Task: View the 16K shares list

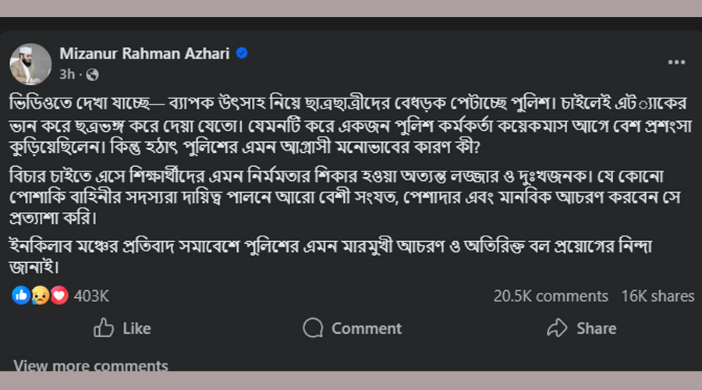Action: click(x=658, y=296)
